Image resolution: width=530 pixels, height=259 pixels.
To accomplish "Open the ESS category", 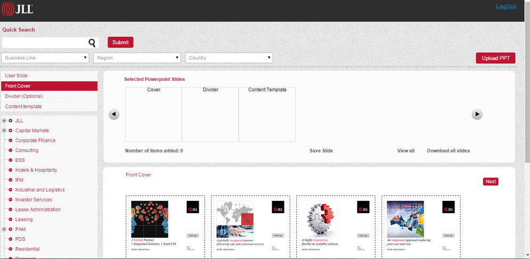I will (20, 160).
